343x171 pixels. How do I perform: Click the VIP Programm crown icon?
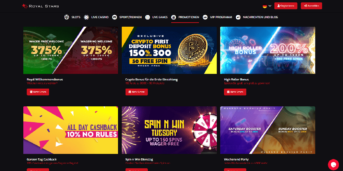pos(205,17)
